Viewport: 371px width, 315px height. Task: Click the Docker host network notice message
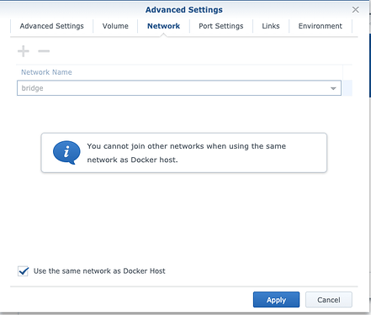(x=186, y=153)
